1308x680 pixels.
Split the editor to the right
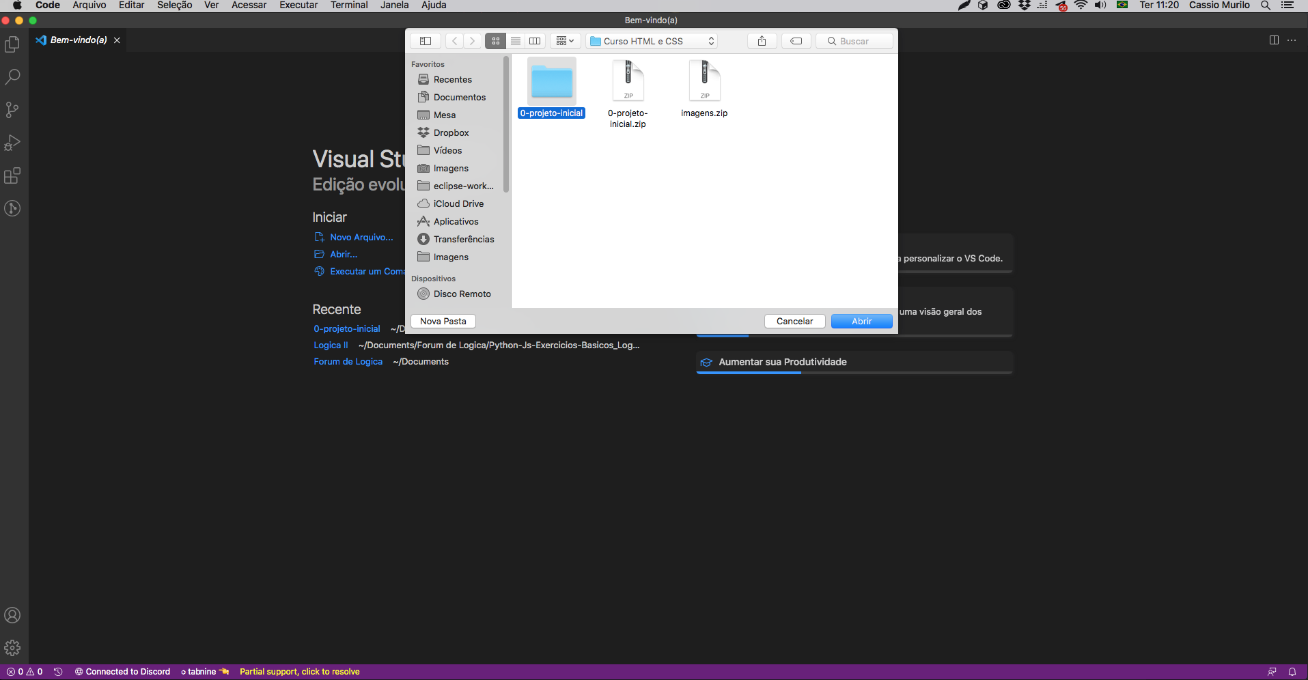coord(1274,40)
